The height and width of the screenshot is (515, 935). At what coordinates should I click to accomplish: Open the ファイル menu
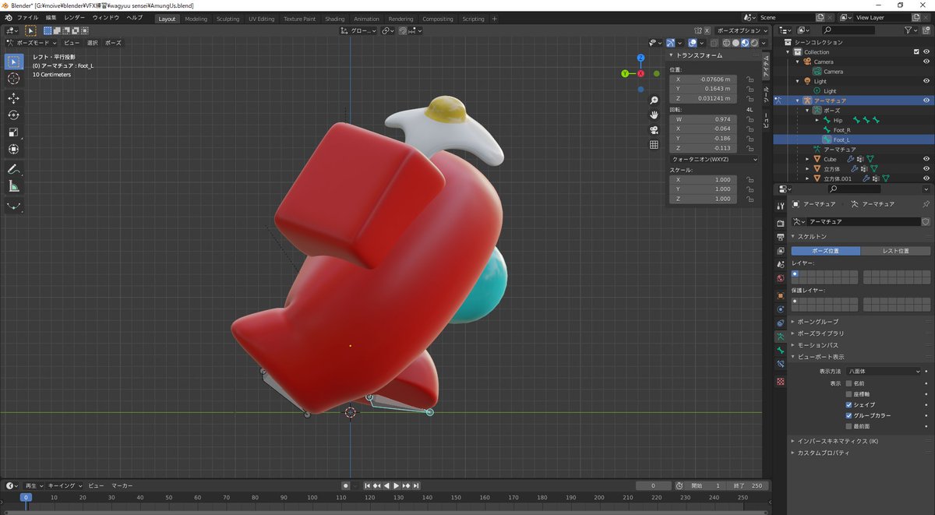click(x=27, y=18)
